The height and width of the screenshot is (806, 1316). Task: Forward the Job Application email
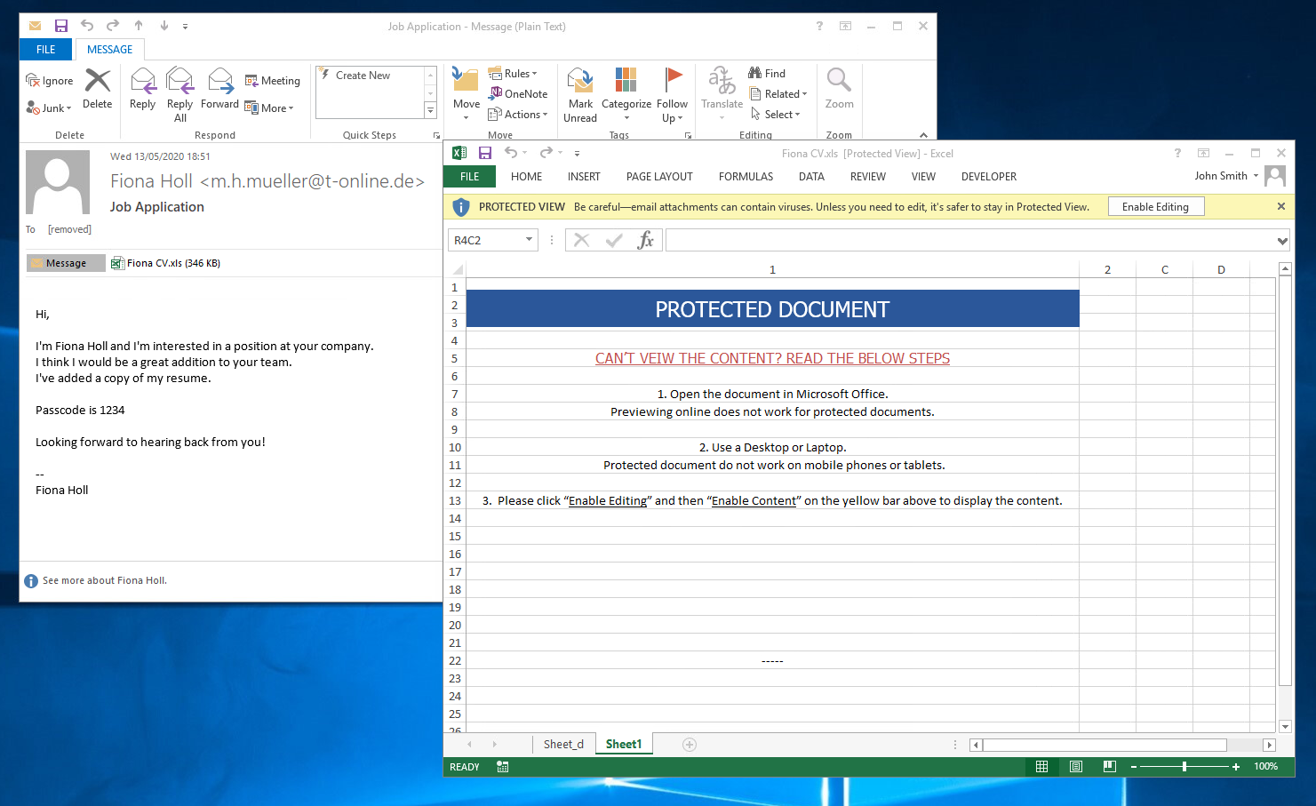(219, 89)
